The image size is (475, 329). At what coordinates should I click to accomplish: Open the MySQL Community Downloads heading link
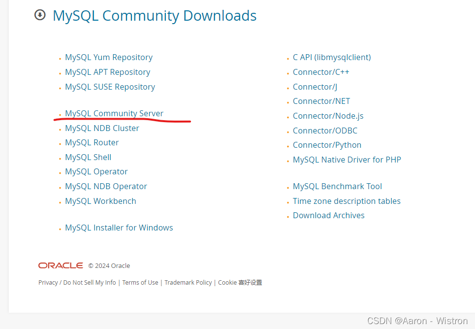point(155,16)
